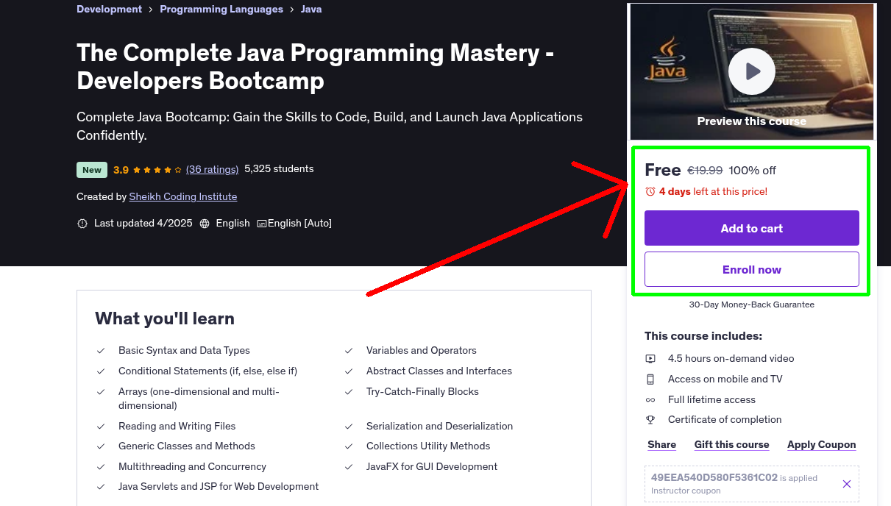Click the checkmark beside JavaFX for GUI Development
The width and height of the screenshot is (891, 506).
(x=349, y=467)
